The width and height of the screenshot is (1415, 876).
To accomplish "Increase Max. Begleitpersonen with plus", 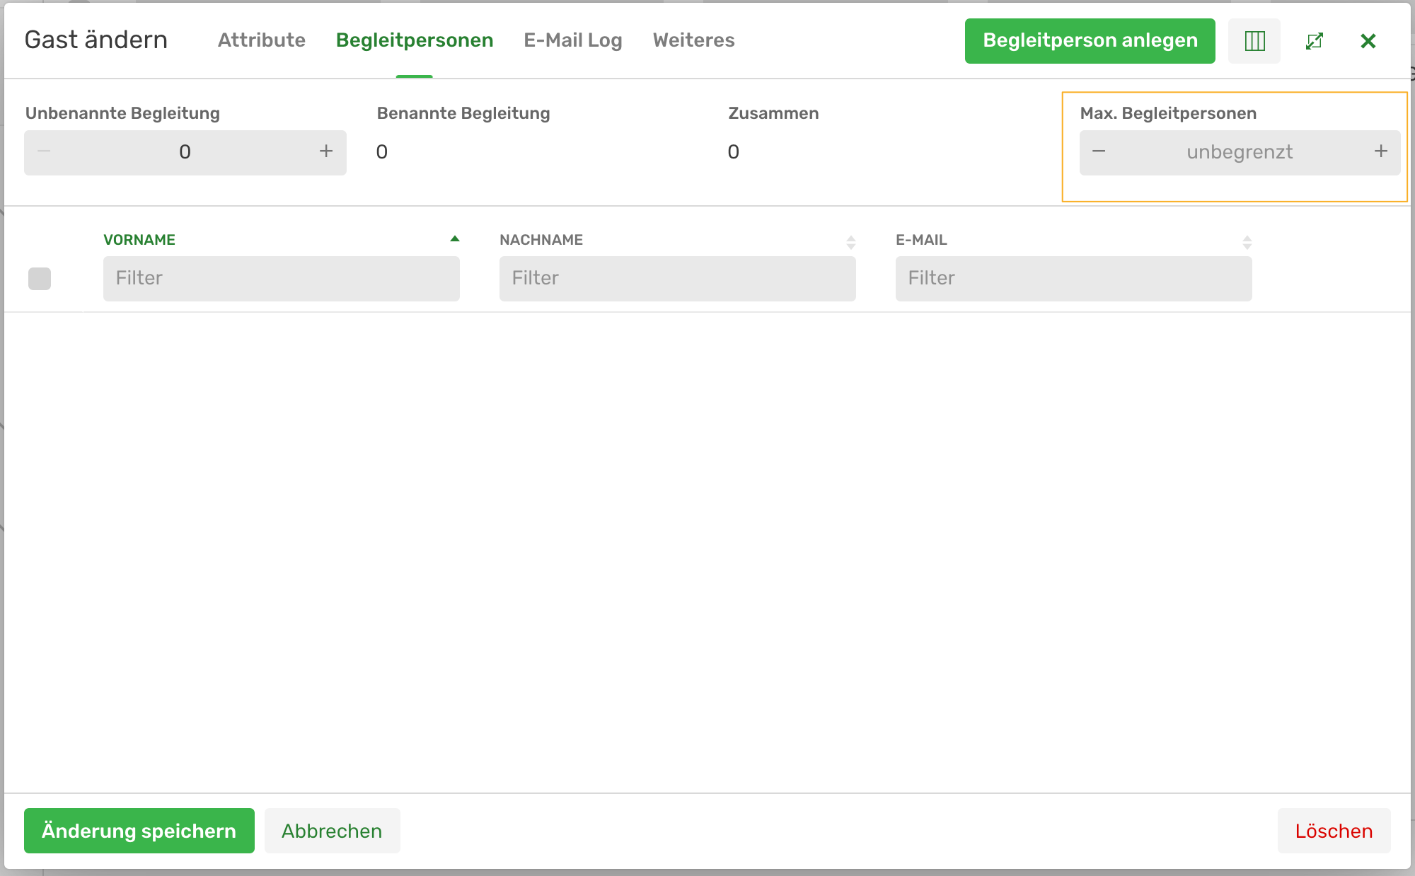I will [1381, 151].
